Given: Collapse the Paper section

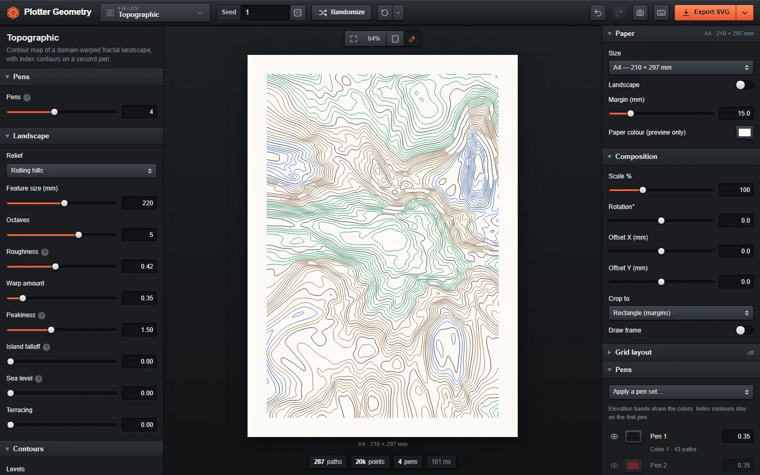Looking at the screenshot, I should pos(681,34).
